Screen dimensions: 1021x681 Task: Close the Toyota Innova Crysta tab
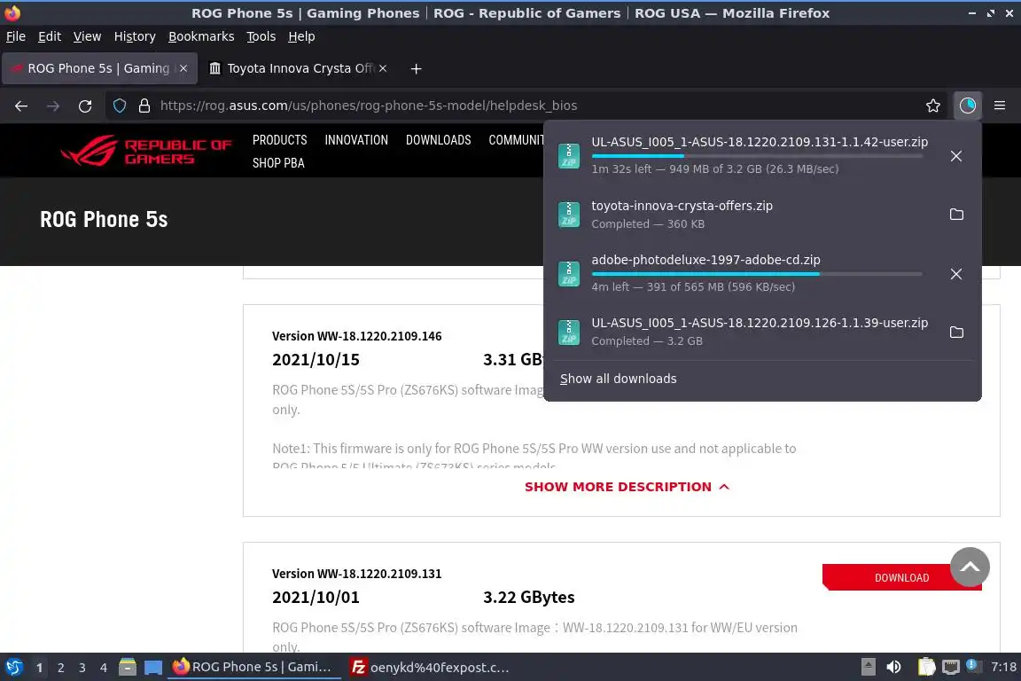point(383,68)
